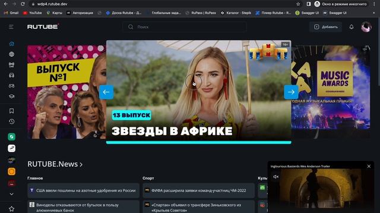Image resolution: width=380 pixels, height=213 pixels.
Task: Open the car category sidebar icon
Action: pos(11,75)
